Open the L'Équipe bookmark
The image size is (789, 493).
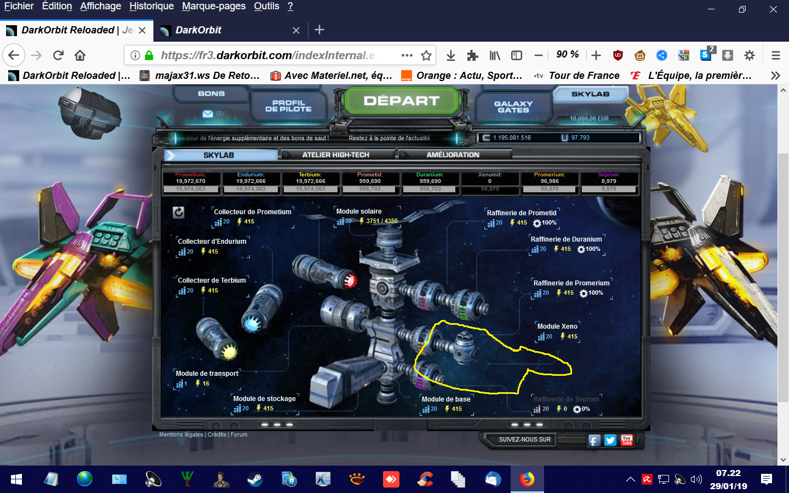pos(691,76)
